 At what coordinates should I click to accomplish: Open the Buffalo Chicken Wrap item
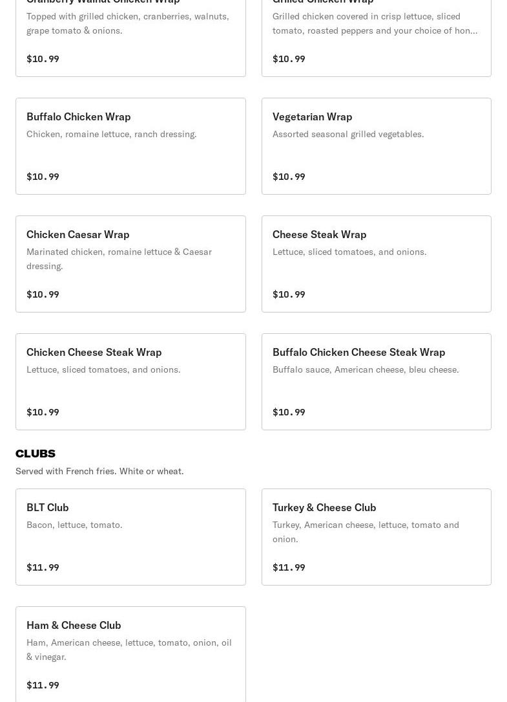(79, 116)
